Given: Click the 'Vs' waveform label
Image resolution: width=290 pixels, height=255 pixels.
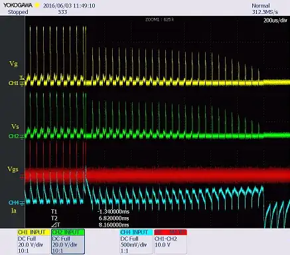Looking at the screenshot, I should pyautogui.click(x=15, y=126).
